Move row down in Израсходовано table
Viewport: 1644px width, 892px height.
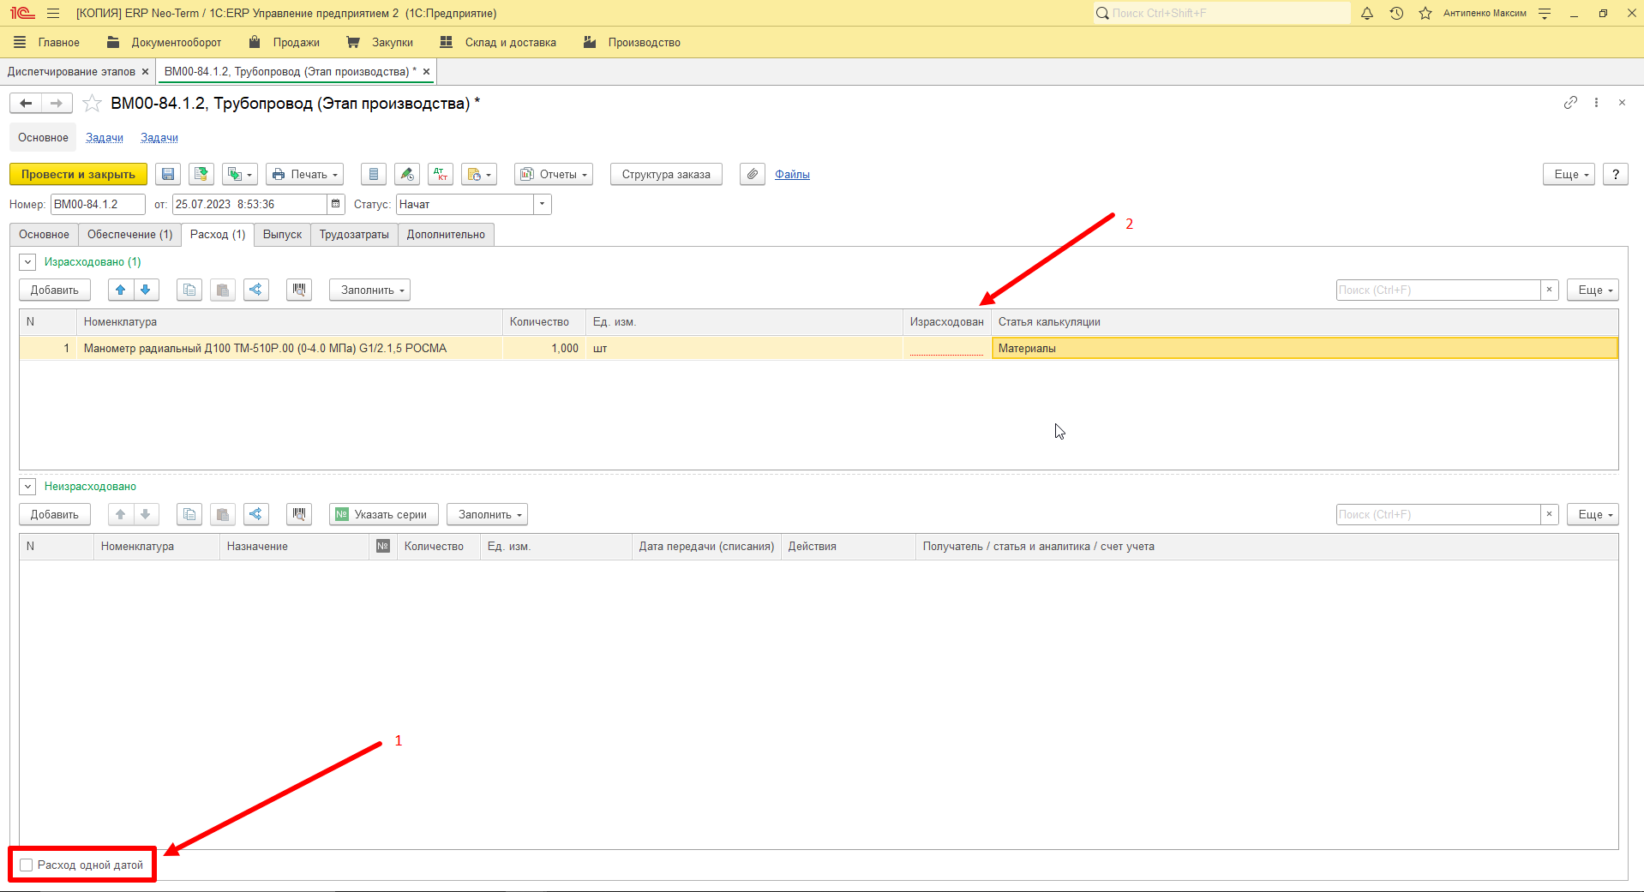146,290
